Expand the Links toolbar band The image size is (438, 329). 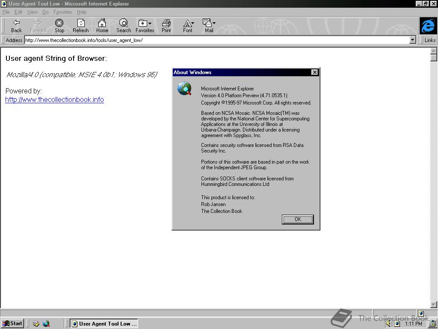click(x=429, y=40)
